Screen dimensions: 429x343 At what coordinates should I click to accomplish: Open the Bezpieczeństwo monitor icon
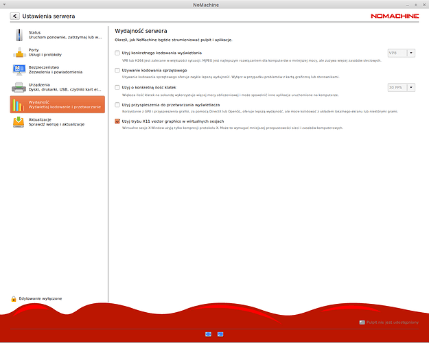point(19,70)
